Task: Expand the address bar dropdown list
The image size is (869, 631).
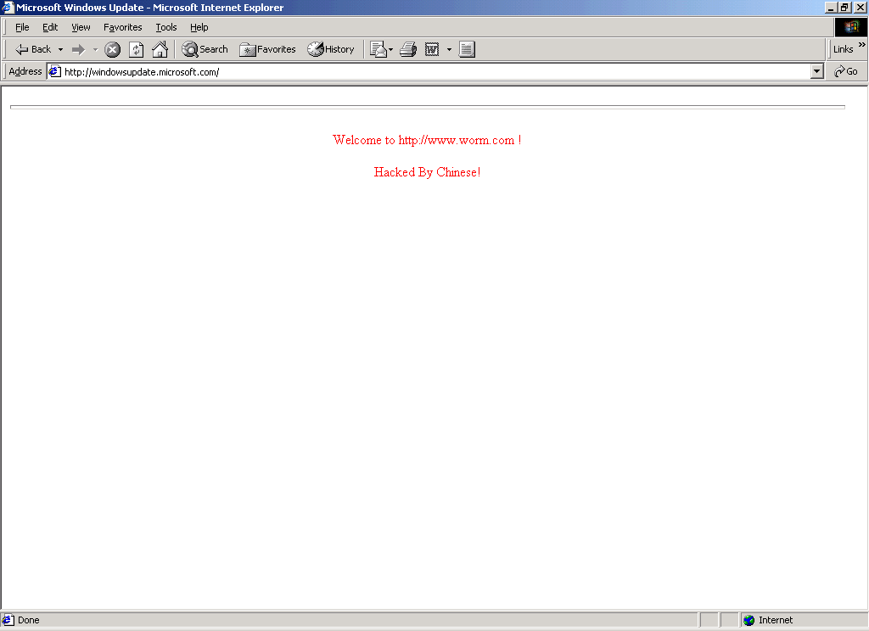Action: coord(816,71)
